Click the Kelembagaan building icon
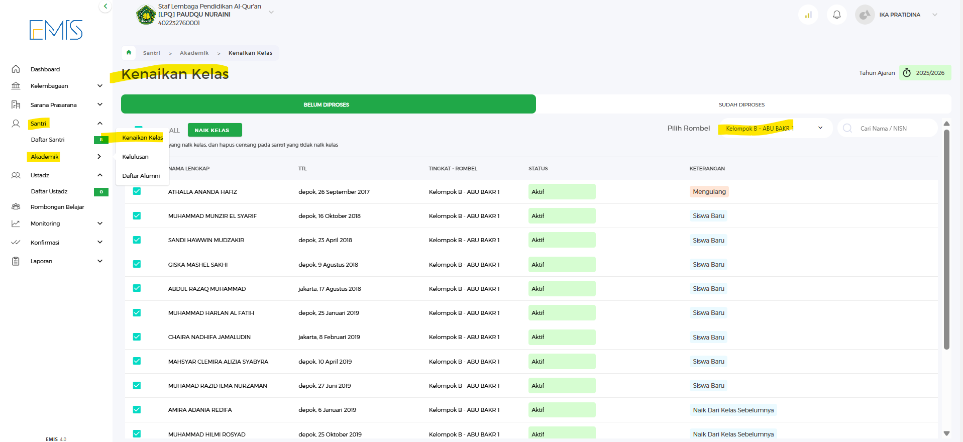This screenshot has height=442, width=963. point(16,86)
